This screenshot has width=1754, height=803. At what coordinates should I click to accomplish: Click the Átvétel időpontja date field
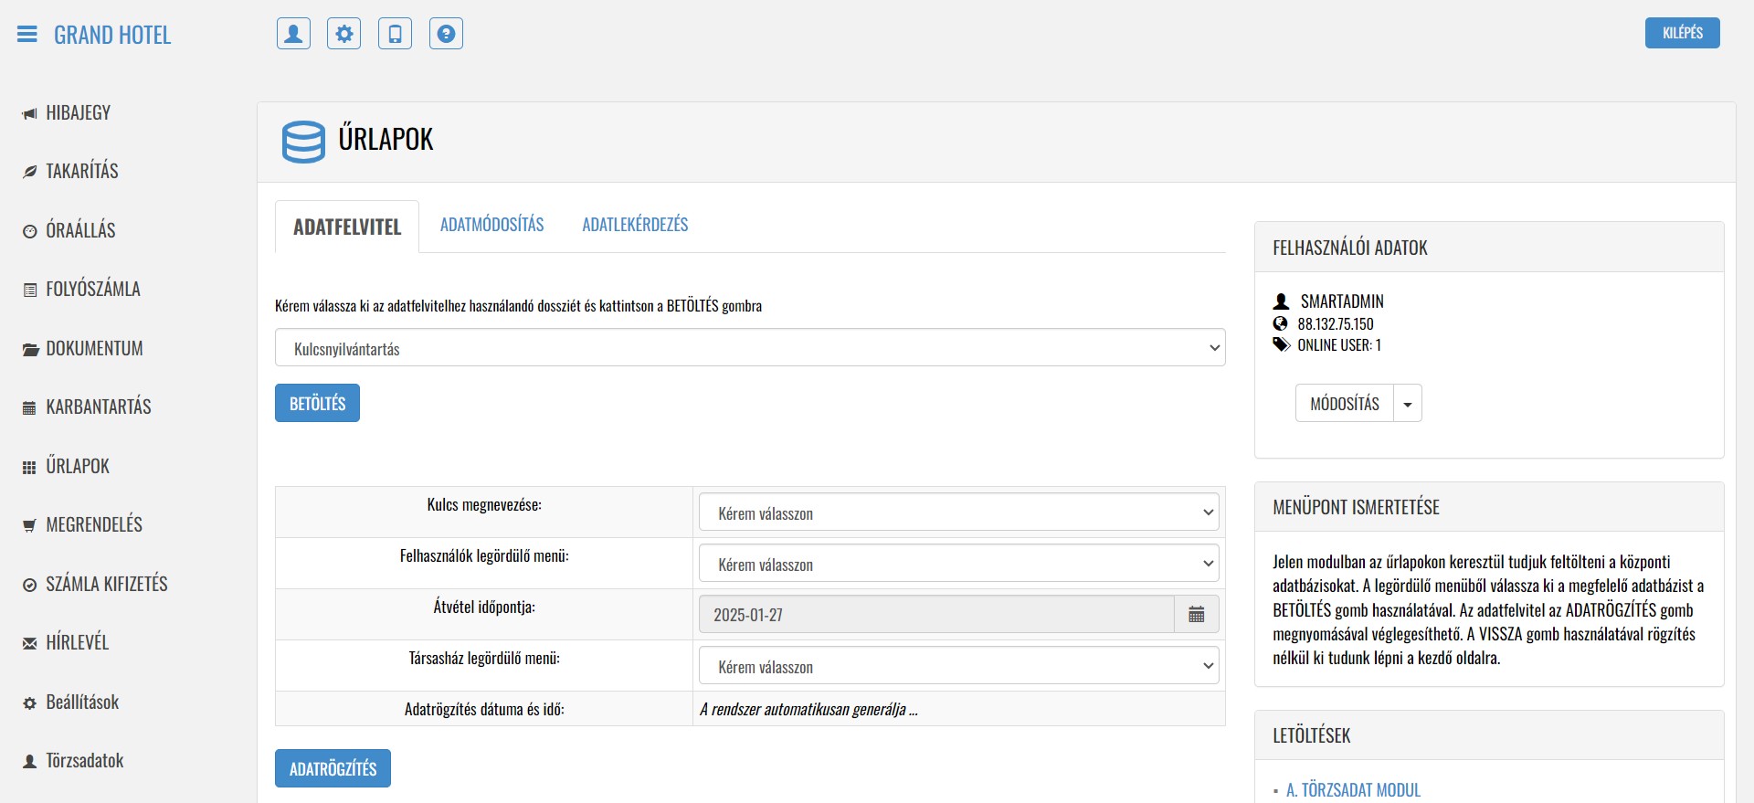(935, 615)
